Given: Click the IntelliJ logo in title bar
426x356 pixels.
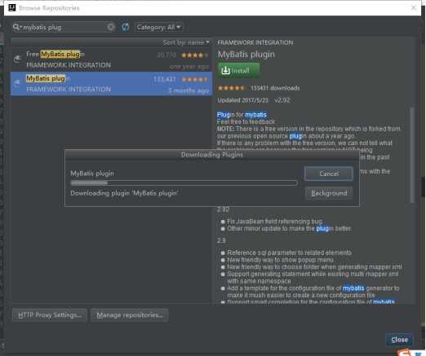Looking at the screenshot, I should [11, 7].
